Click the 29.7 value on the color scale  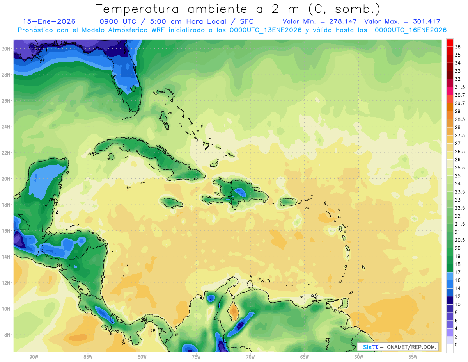tap(460, 103)
